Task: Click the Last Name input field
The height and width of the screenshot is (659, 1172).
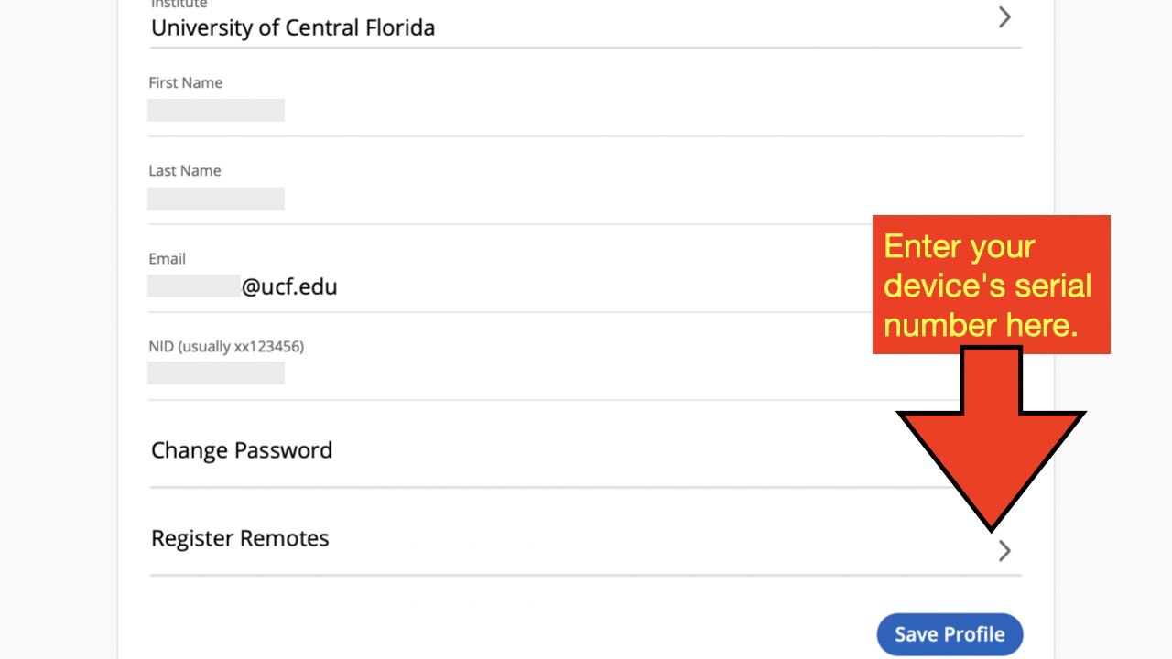Action: (216, 199)
